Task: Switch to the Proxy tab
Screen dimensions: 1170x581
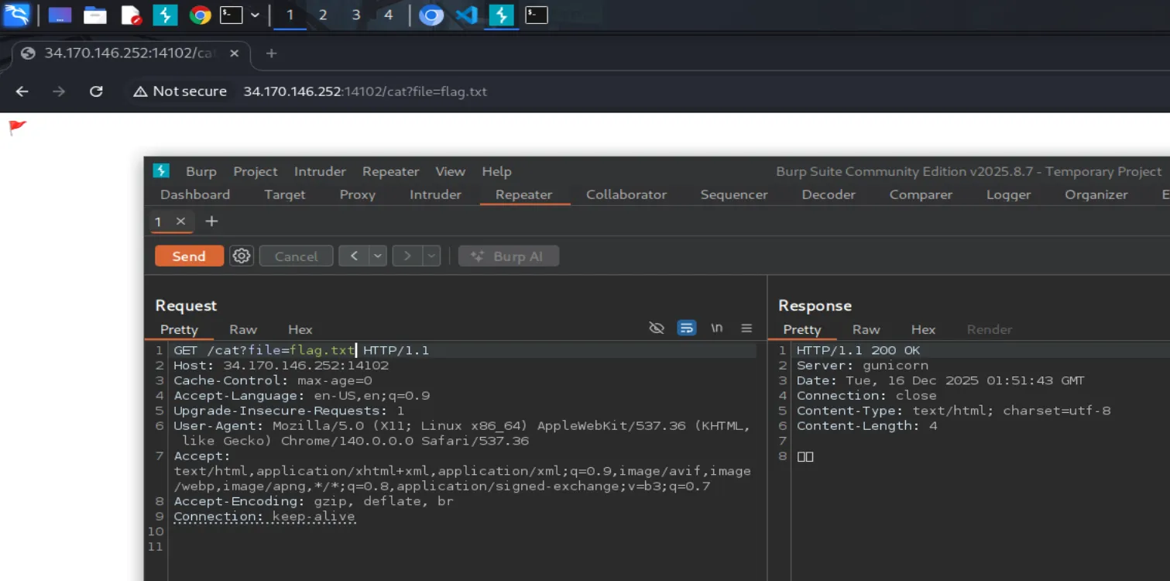Action: point(357,194)
